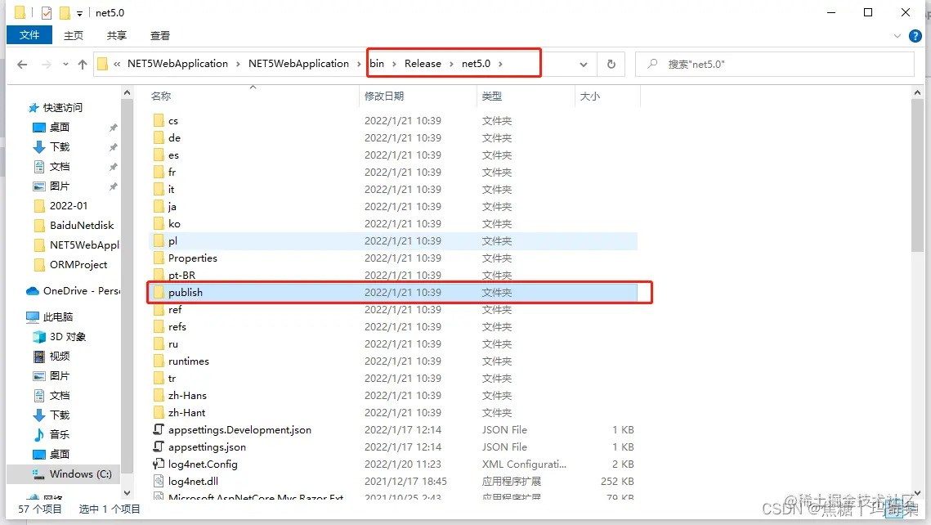Open the 共享 ribbon tab
Viewport: 931px width, 525px height.
point(116,36)
